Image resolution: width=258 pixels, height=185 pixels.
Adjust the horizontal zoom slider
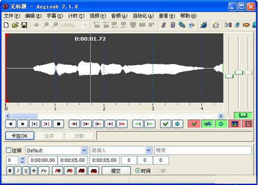pos(229,76)
